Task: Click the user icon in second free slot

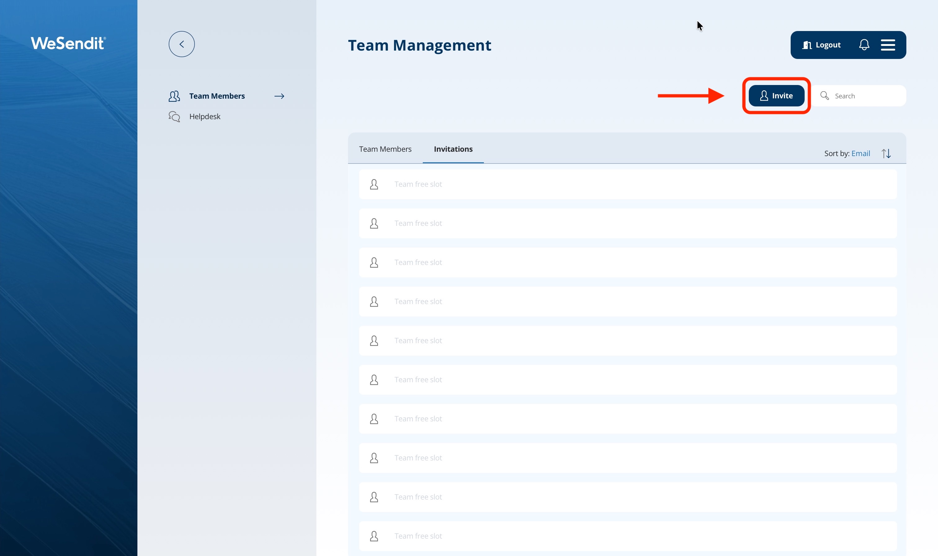Action: pyautogui.click(x=374, y=223)
